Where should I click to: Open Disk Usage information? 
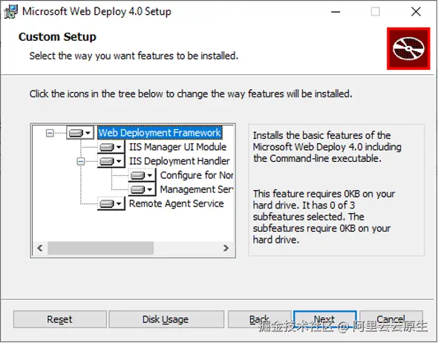(x=166, y=319)
